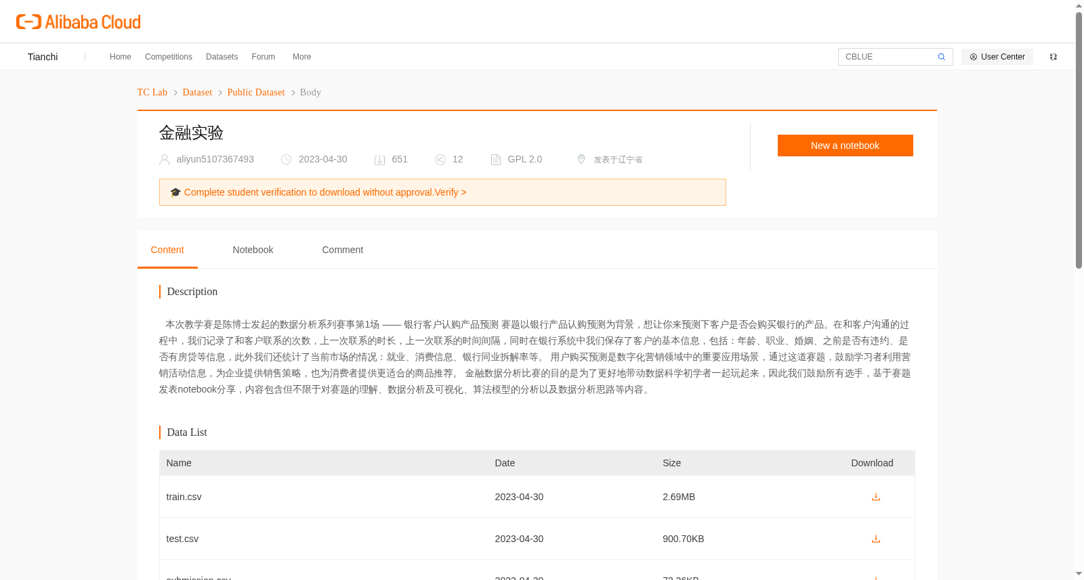
Task: Download the train.csv file
Action: coord(875,497)
